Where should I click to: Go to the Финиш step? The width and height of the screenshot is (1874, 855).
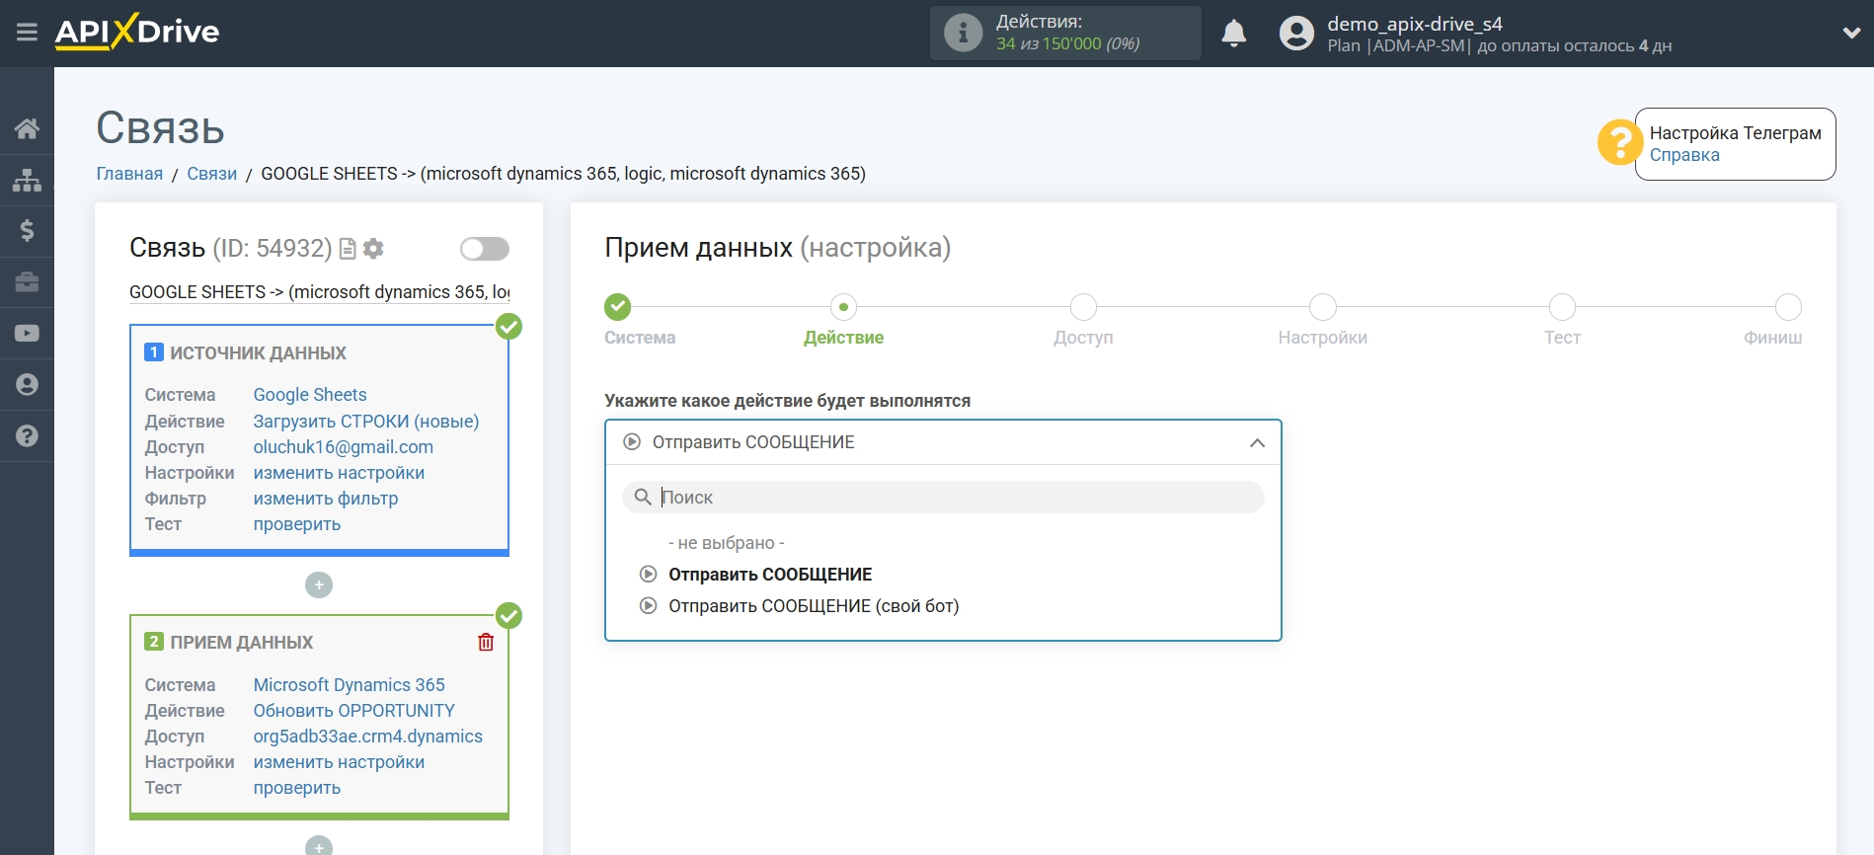[x=1788, y=307]
